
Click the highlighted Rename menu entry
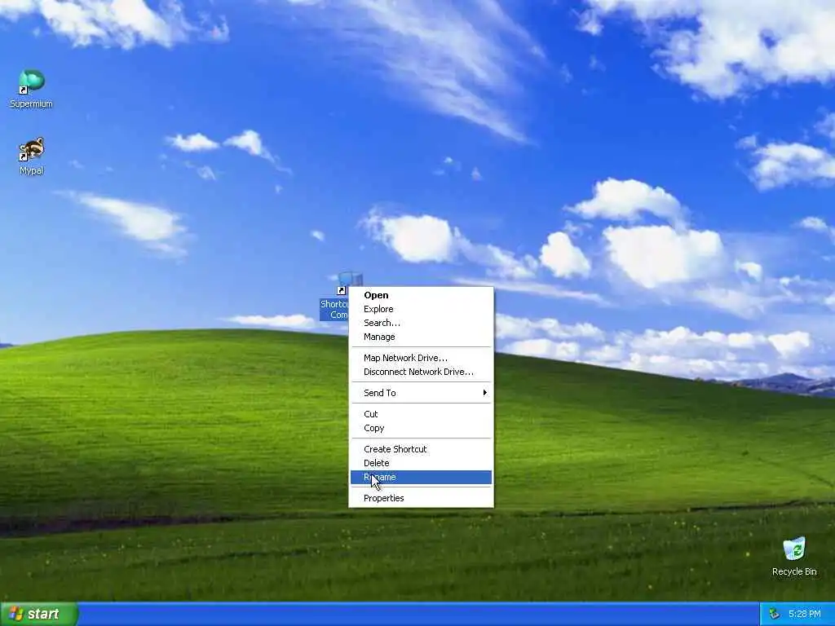(x=421, y=478)
